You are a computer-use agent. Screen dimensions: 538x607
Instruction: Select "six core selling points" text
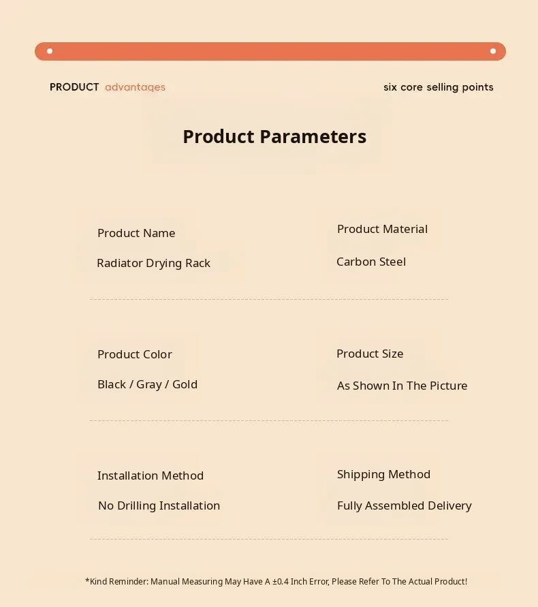438,87
